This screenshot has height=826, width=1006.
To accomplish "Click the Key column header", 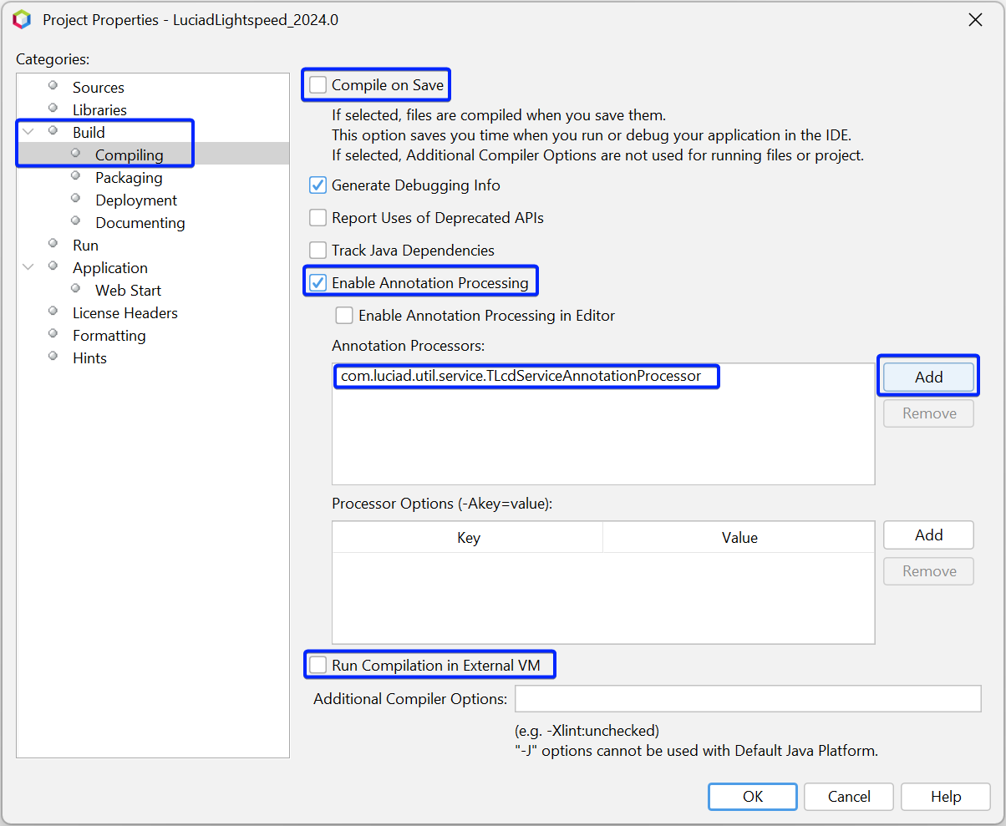I will tap(468, 538).
